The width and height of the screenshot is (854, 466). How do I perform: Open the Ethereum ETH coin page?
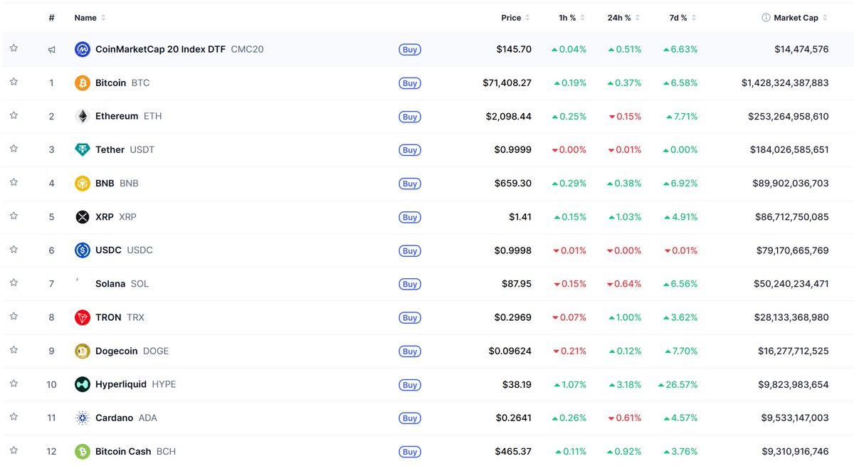tap(128, 116)
